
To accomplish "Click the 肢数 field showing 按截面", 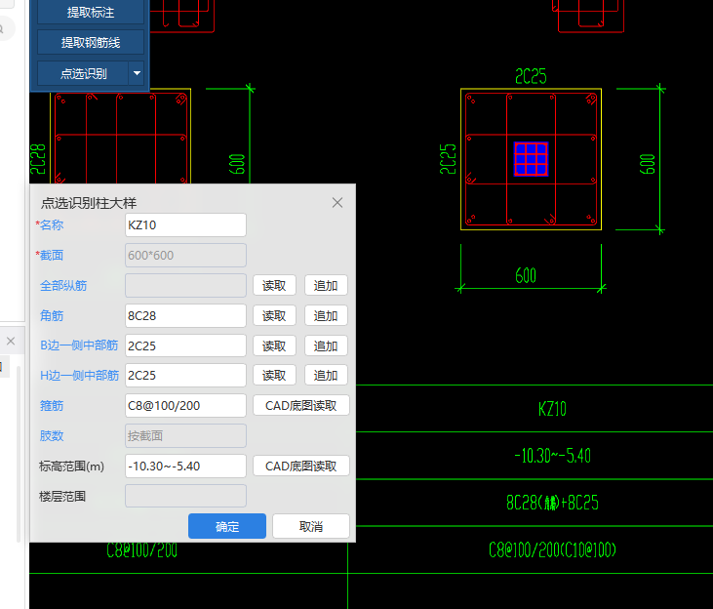I will 185,435.
